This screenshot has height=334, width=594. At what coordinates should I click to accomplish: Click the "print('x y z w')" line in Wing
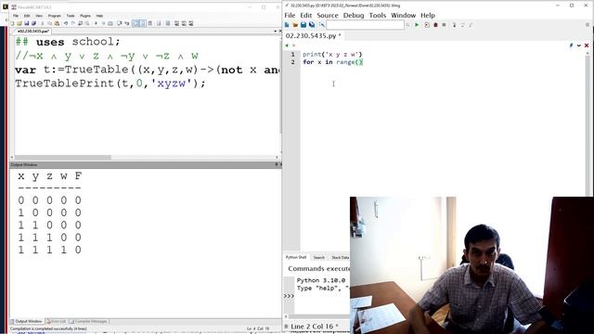tap(332, 55)
